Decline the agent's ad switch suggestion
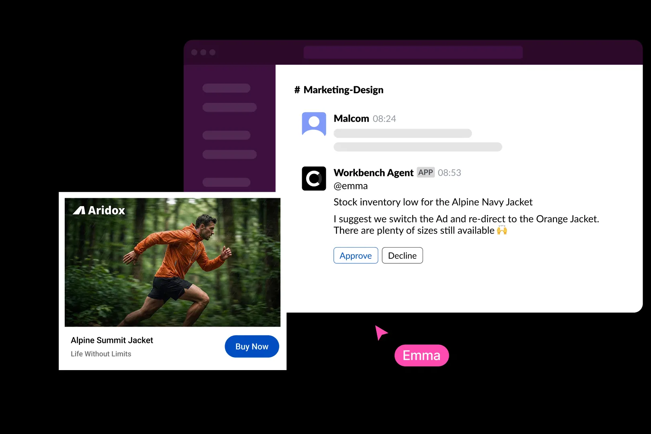651x434 pixels. pos(402,256)
